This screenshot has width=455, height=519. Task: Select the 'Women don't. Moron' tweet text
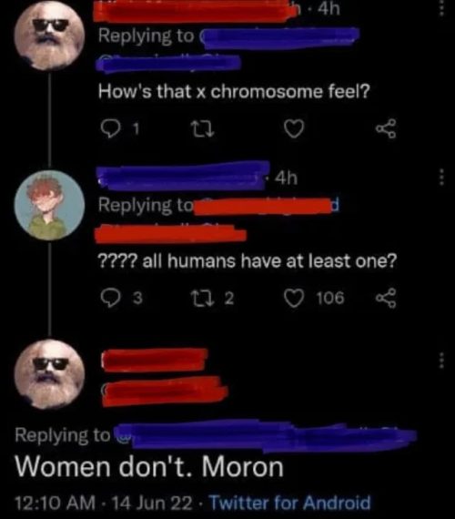[149, 467]
